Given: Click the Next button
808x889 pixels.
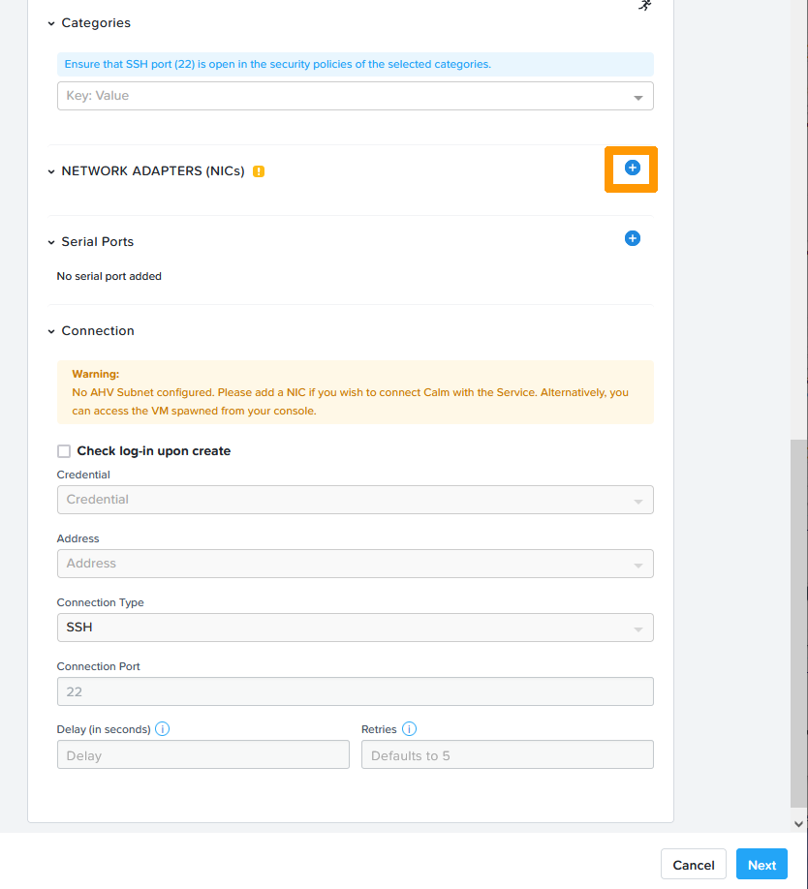Looking at the screenshot, I should click(761, 865).
